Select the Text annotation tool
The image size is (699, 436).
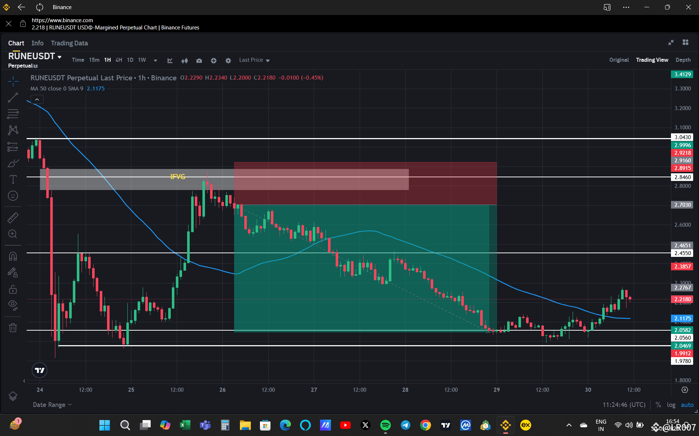click(x=13, y=179)
